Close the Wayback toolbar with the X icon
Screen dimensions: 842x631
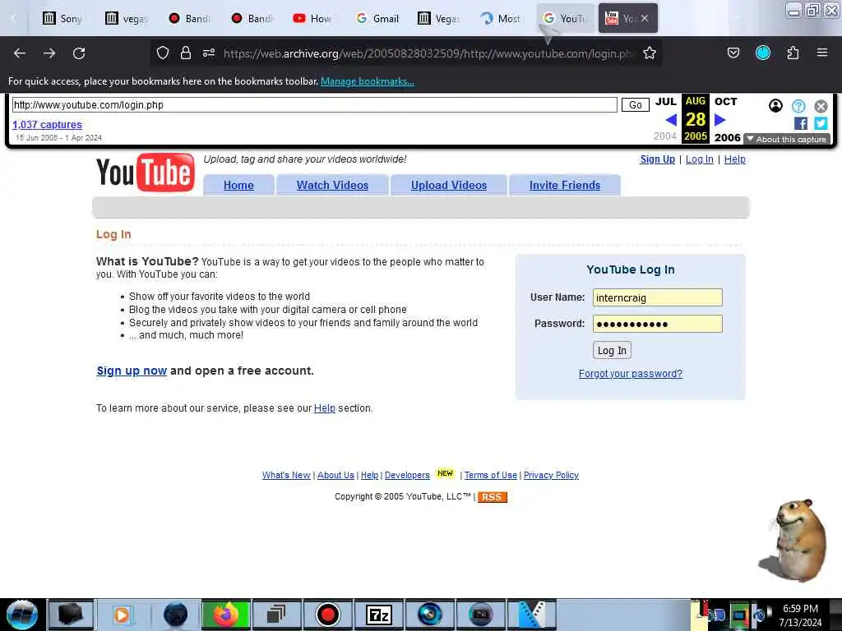coord(821,106)
